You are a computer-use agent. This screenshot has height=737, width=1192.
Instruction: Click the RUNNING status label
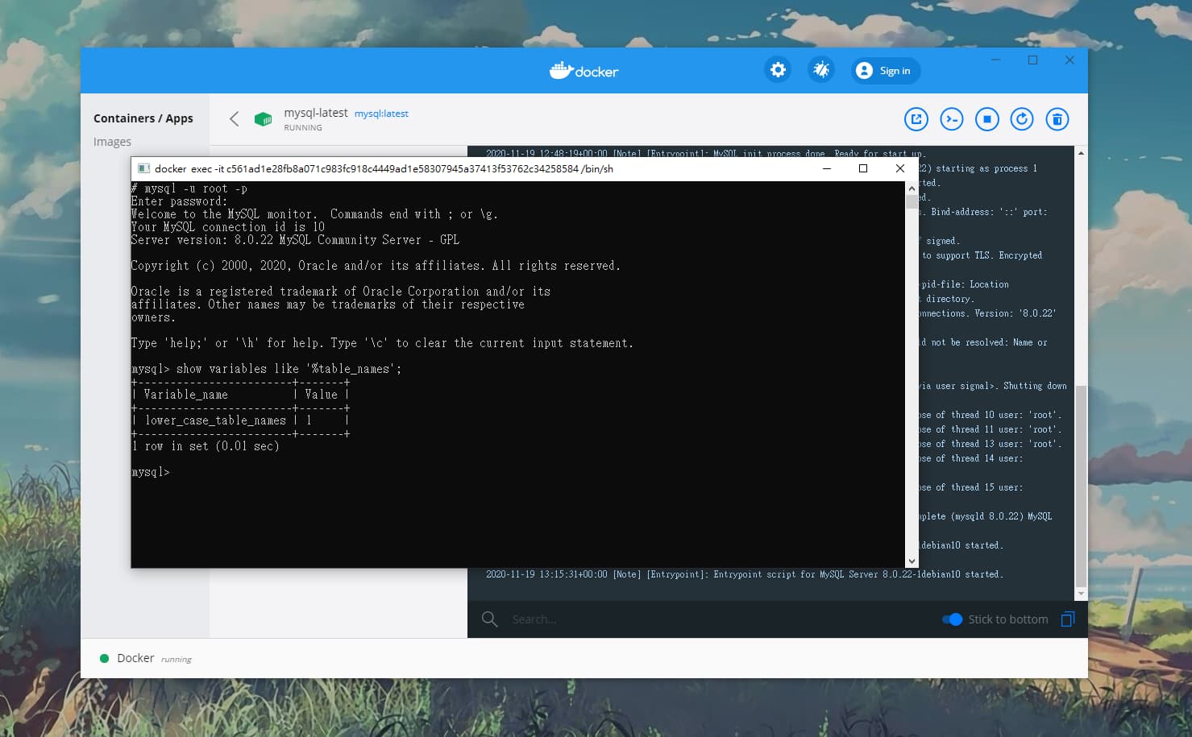[303, 127]
